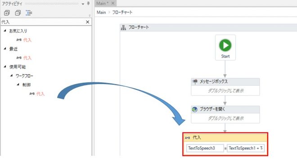Collapse the 最近 tree group
The height and width of the screenshot is (164, 297).
pos(5,49)
